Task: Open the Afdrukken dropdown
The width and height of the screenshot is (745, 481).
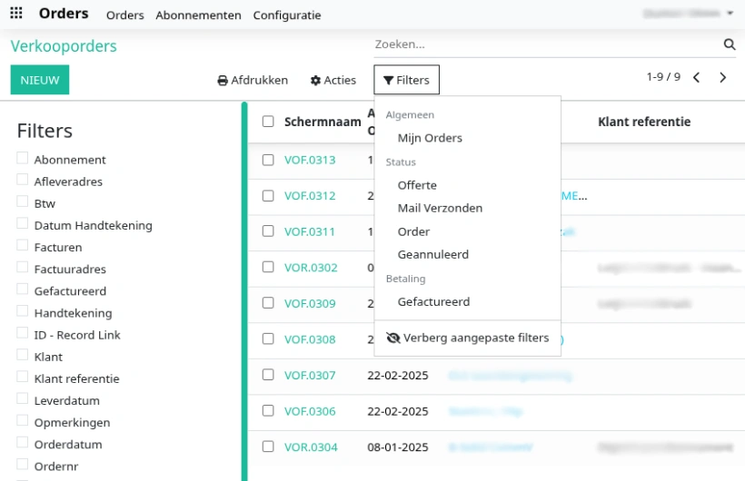Action: (253, 80)
